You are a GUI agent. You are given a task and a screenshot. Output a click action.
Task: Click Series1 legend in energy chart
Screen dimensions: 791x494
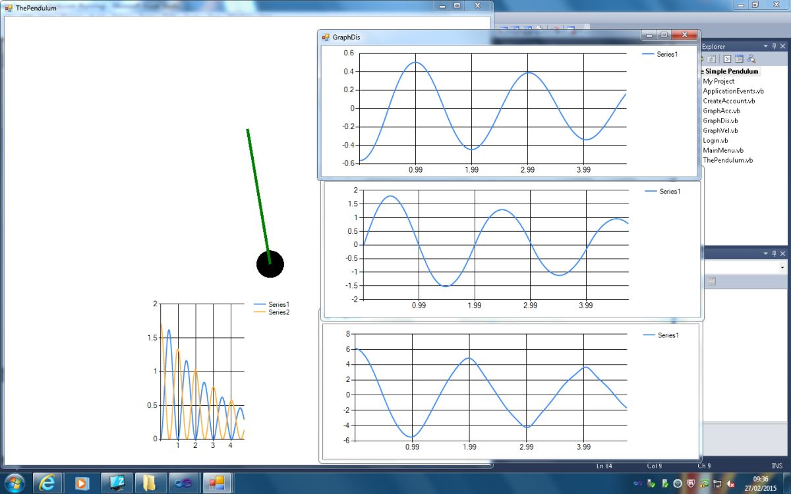point(272,304)
